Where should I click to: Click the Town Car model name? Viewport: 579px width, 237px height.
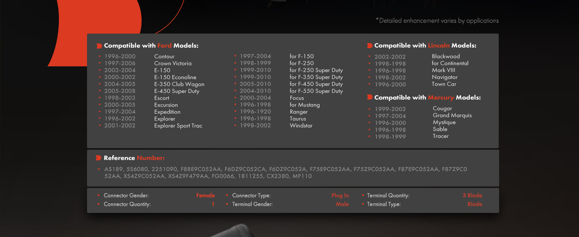pyautogui.click(x=444, y=84)
